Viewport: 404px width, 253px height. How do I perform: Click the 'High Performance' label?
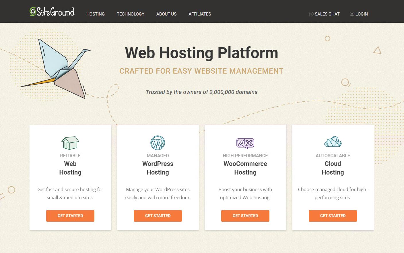(245, 156)
